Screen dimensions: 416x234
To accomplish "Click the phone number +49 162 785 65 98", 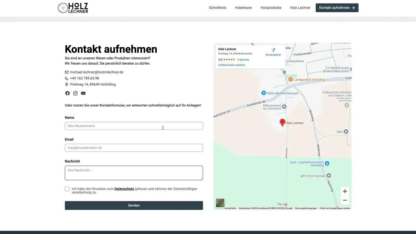I will (x=84, y=78).
